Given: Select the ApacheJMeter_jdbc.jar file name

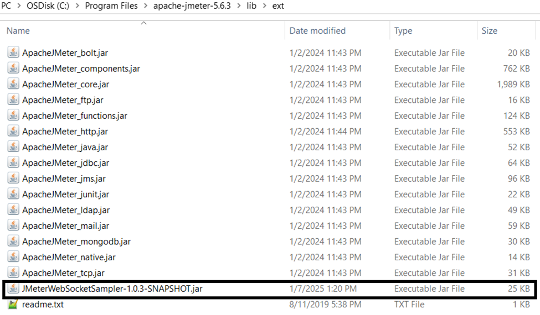Looking at the screenshot, I should pyautogui.click(x=66, y=163).
